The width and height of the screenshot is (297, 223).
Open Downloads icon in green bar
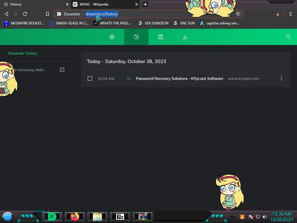(185, 37)
